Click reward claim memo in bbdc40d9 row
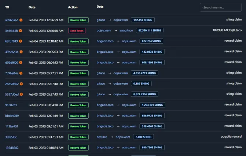This screenshot has height=156, width=246. pyautogui.click(x=233, y=115)
